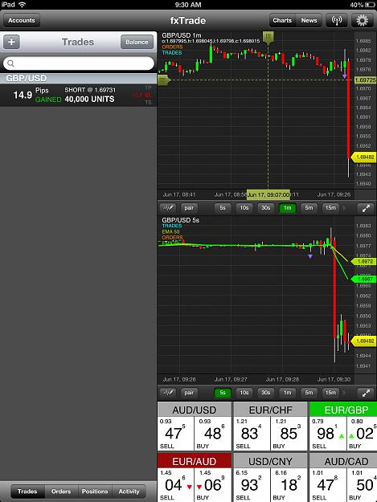The height and width of the screenshot is (502, 377).
Task: Sell EUR/CHF at 1.21834
Action: [x=252, y=434]
